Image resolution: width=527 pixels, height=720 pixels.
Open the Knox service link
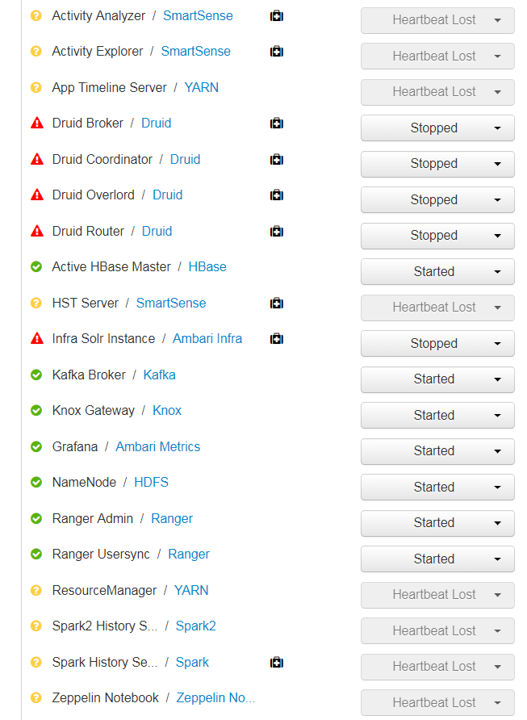pos(167,411)
